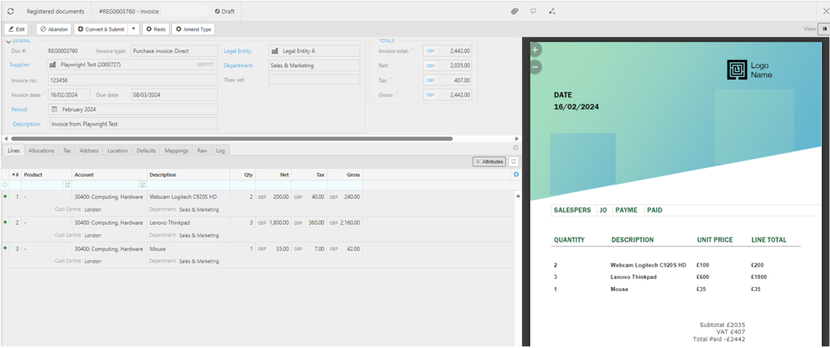Select the status dot of line 2
Image resolution: width=830 pixels, height=348 pixels.
pos(6,222)
